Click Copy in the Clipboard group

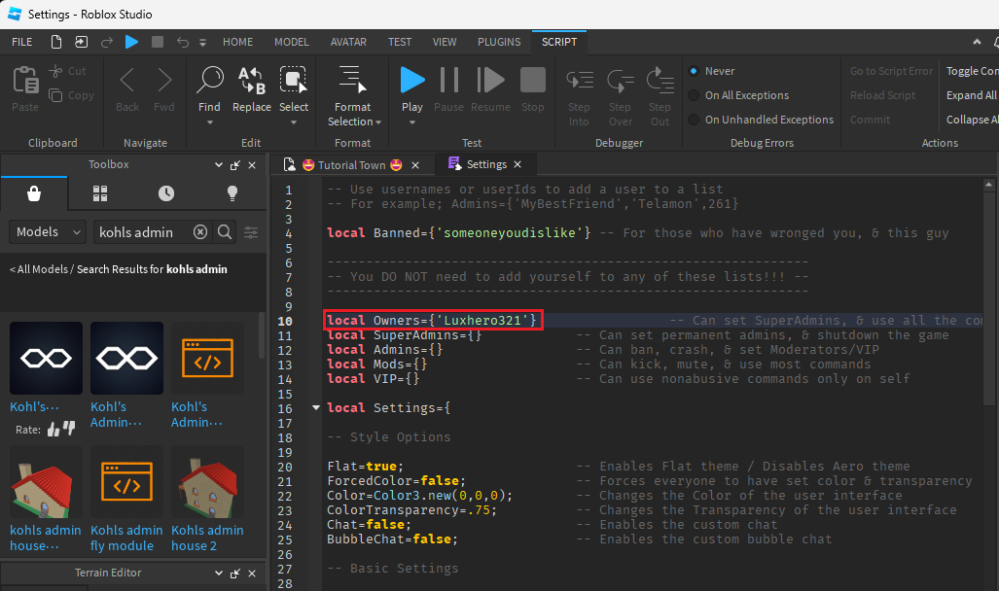pos(71,95)
